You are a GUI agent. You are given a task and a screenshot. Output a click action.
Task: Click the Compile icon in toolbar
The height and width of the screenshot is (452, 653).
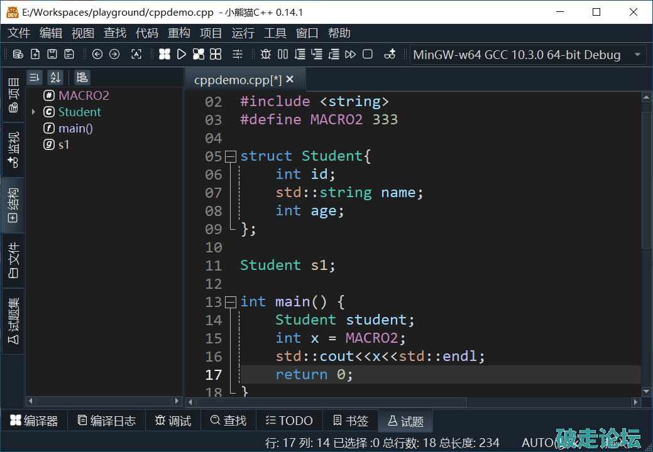click(x=165, y=55)
